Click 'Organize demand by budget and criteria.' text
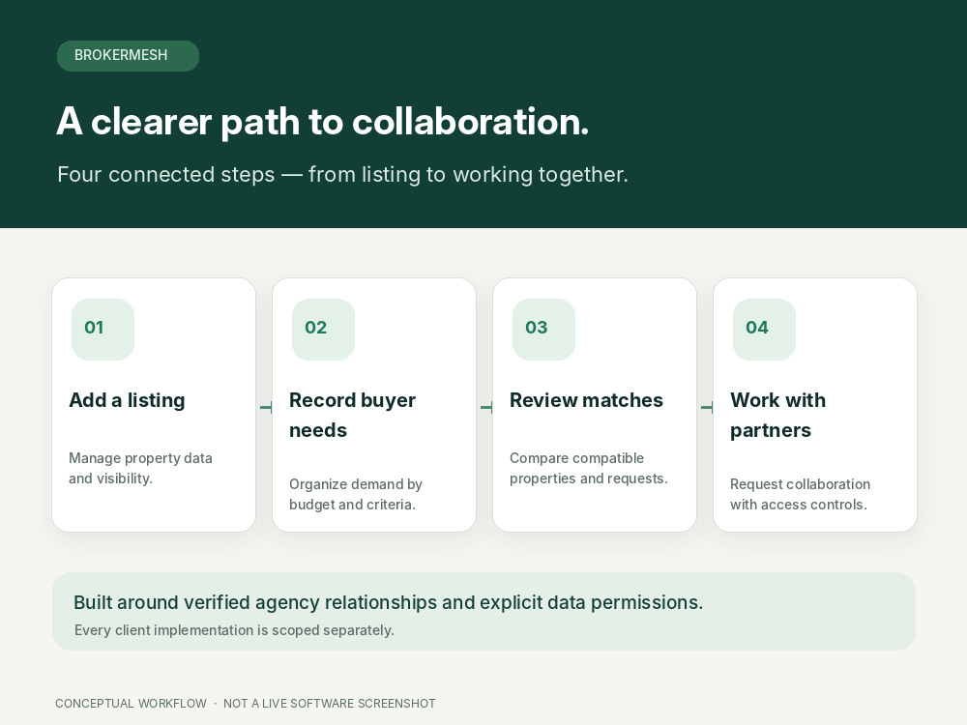This screenshot has width=967, height=725. click(356, 494)
